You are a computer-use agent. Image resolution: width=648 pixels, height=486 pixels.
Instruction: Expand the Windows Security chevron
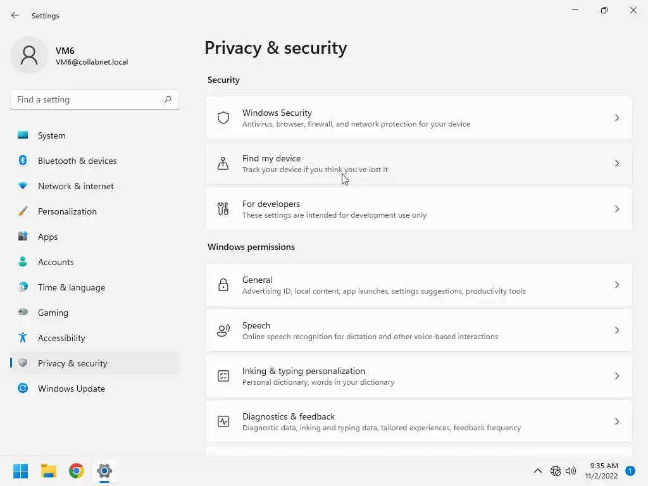(617, 118)
